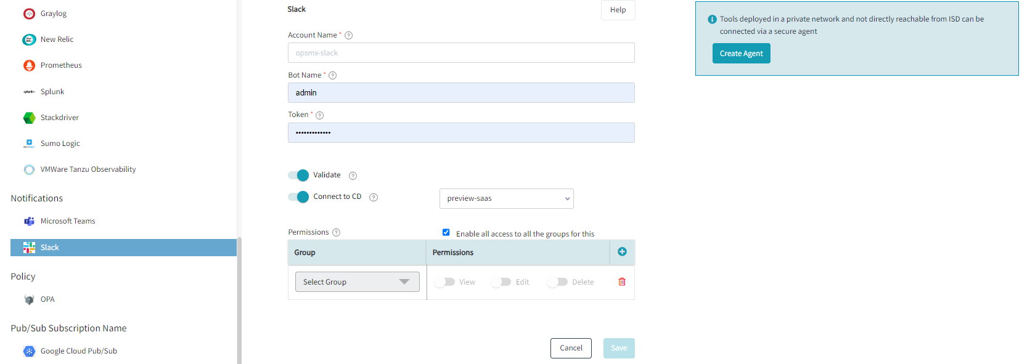
Task: Open the preview-saas dropdown
Action: click(x=506, y=198)
